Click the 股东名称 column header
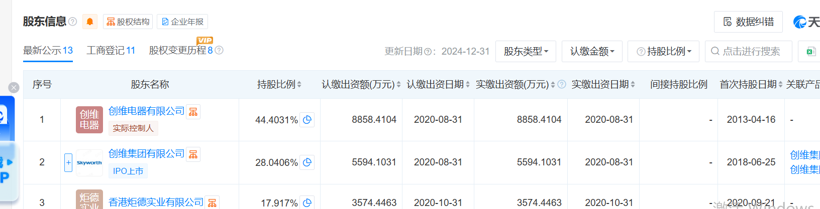 click(x=150, y=84)
